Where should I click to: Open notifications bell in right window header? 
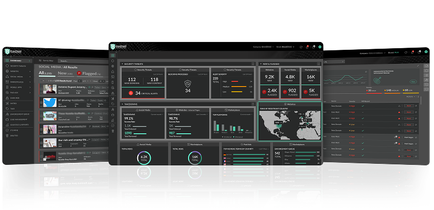click(412, 52)
